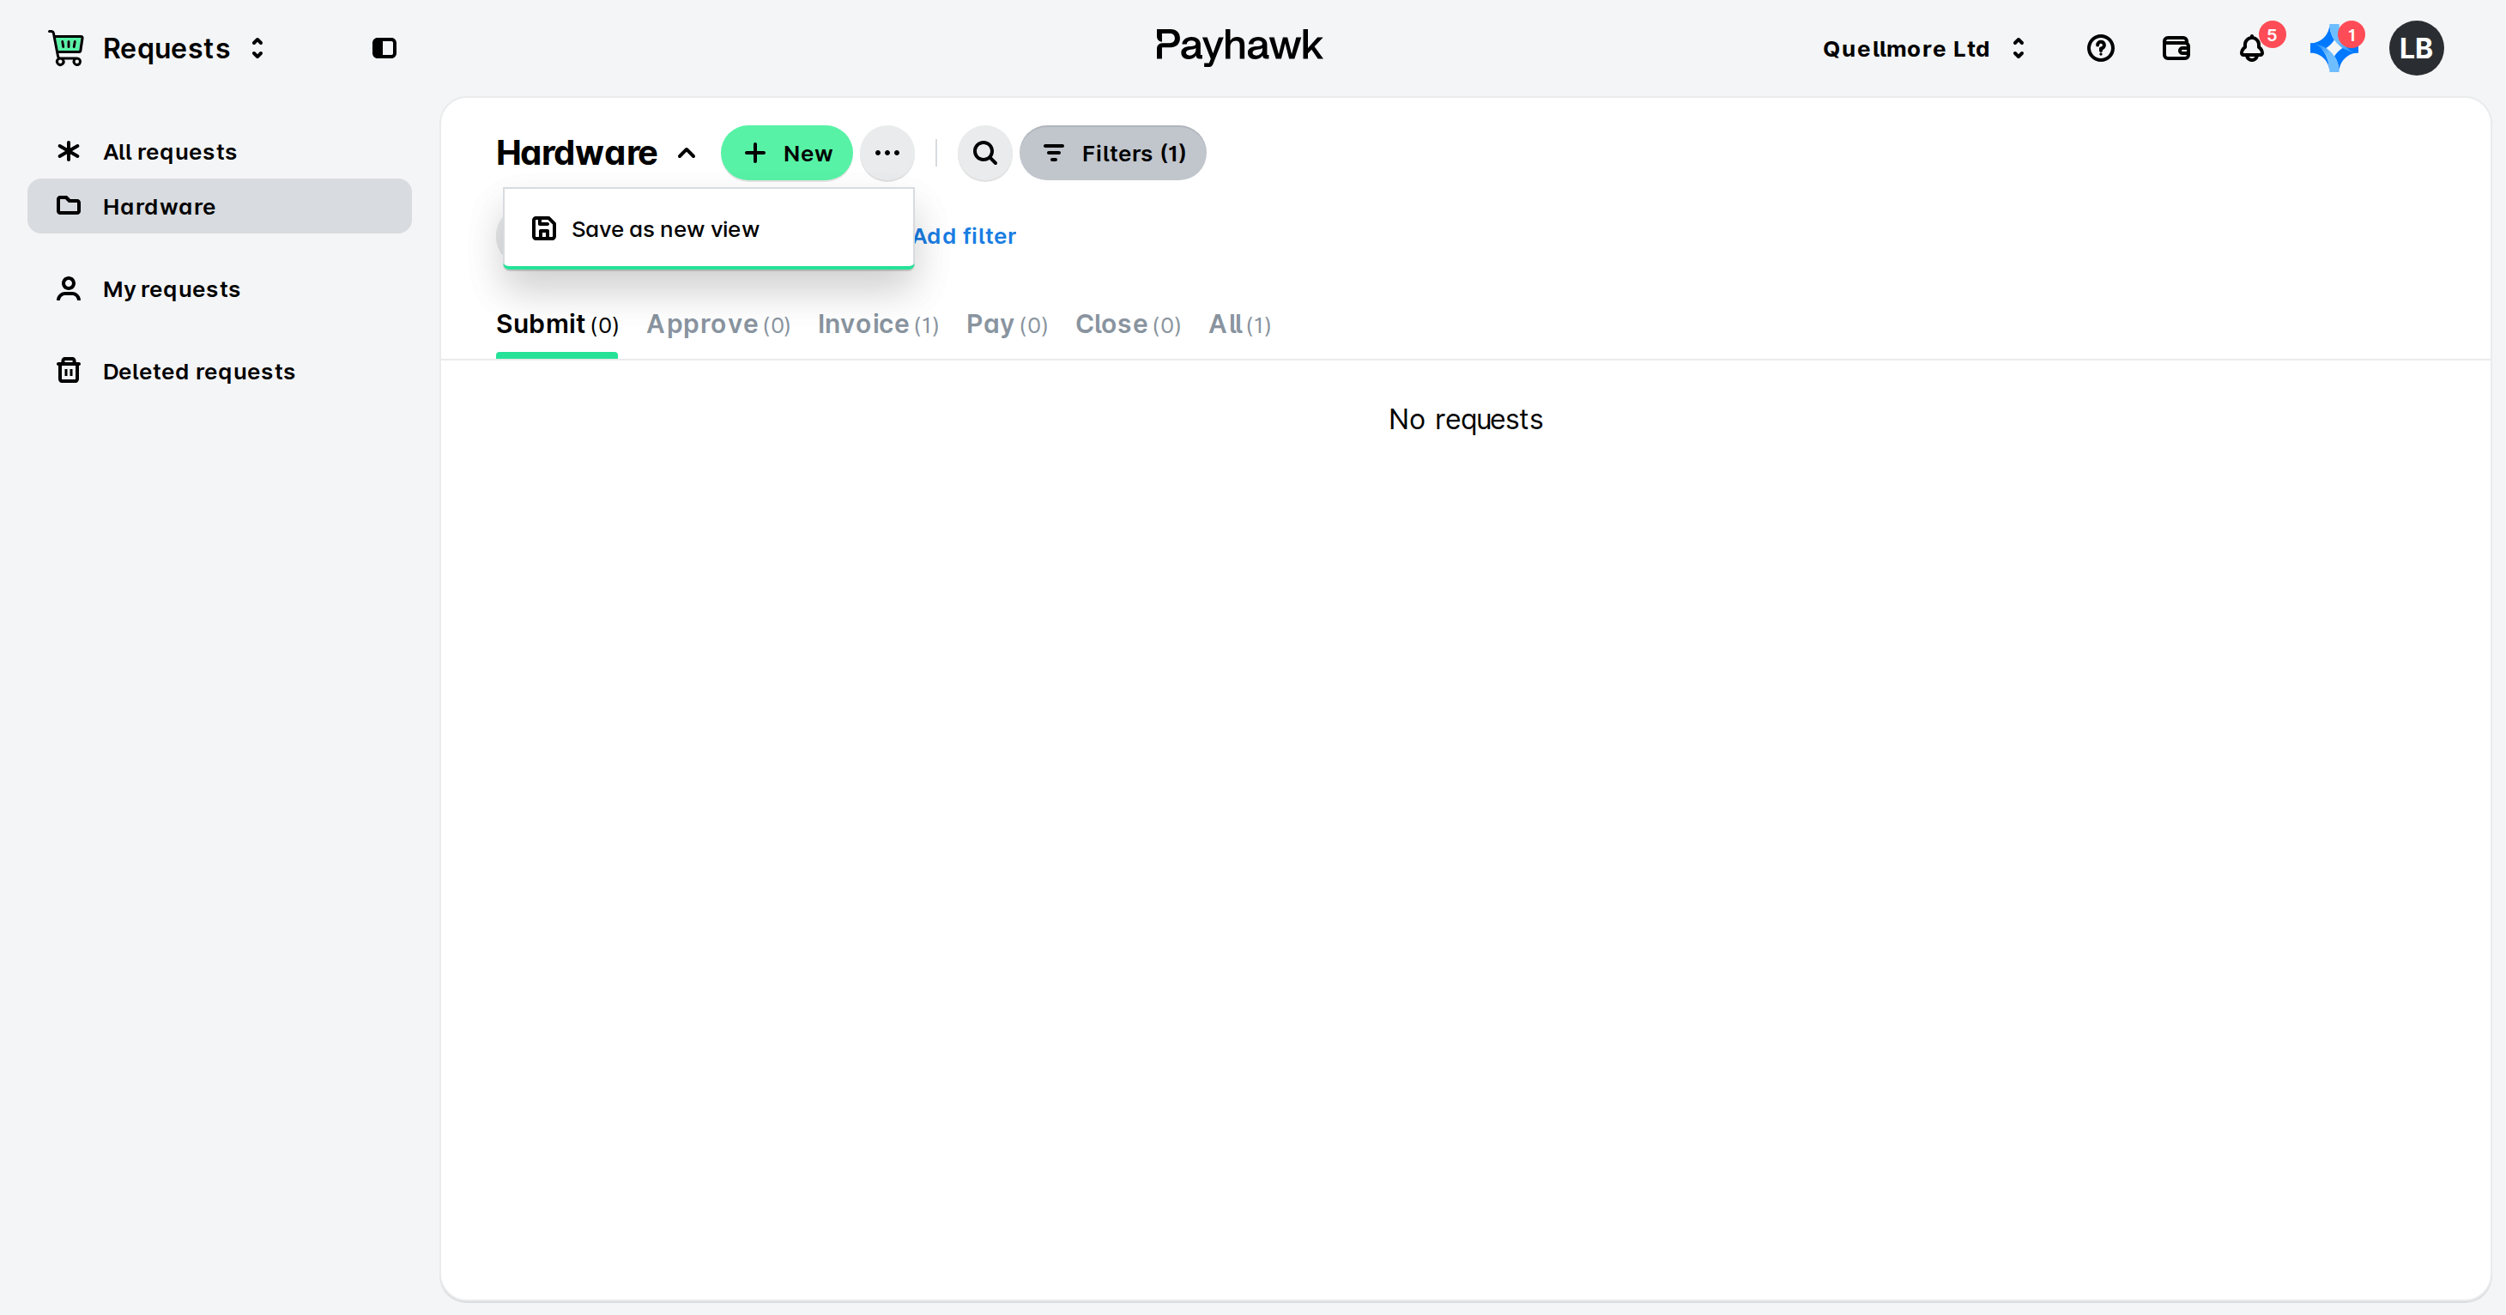The height and width of the screenshot is (1315, 2506).
Task: Toggle the Filters (1) button
Action: [x=1112, y=153]
